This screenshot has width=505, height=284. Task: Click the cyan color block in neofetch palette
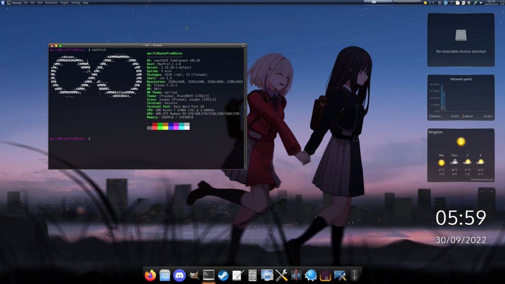(x=181, y=126)
